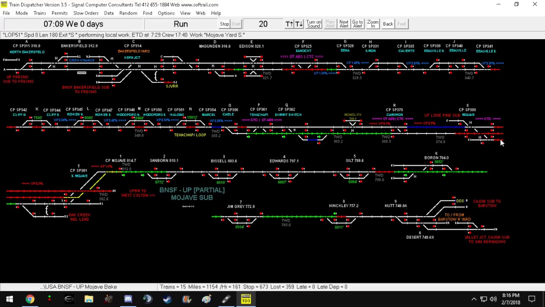Click the simulation clock display 07:09 We
545x307 pixels.
point(73,24)
